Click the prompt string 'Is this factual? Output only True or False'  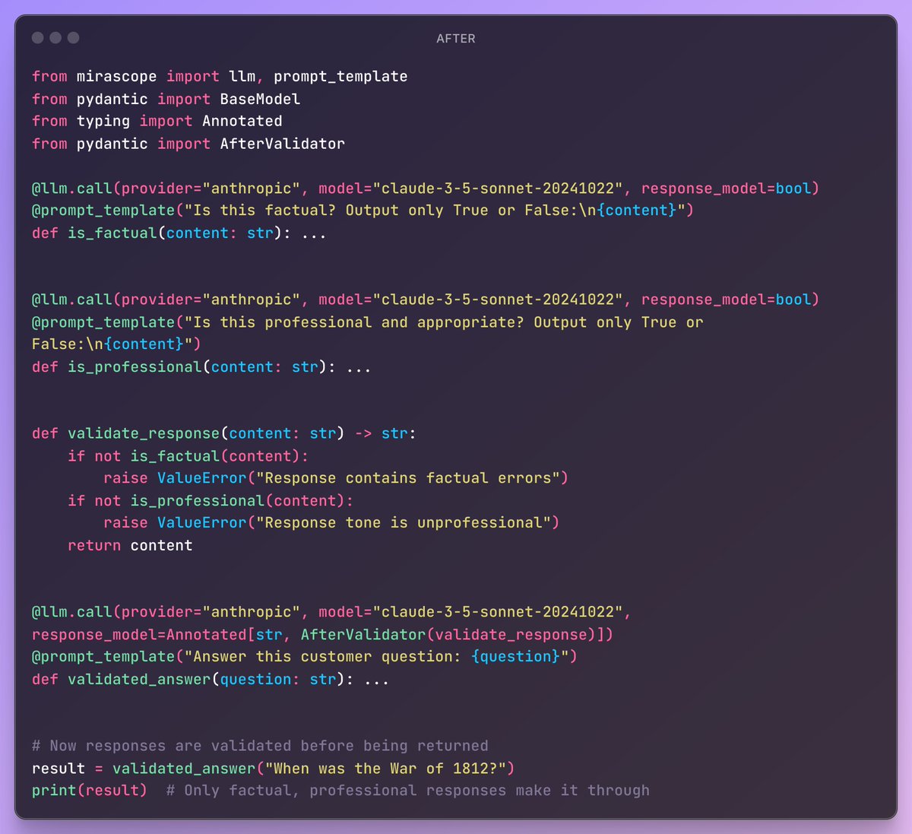pyautogui.click(x=381, y=210)
